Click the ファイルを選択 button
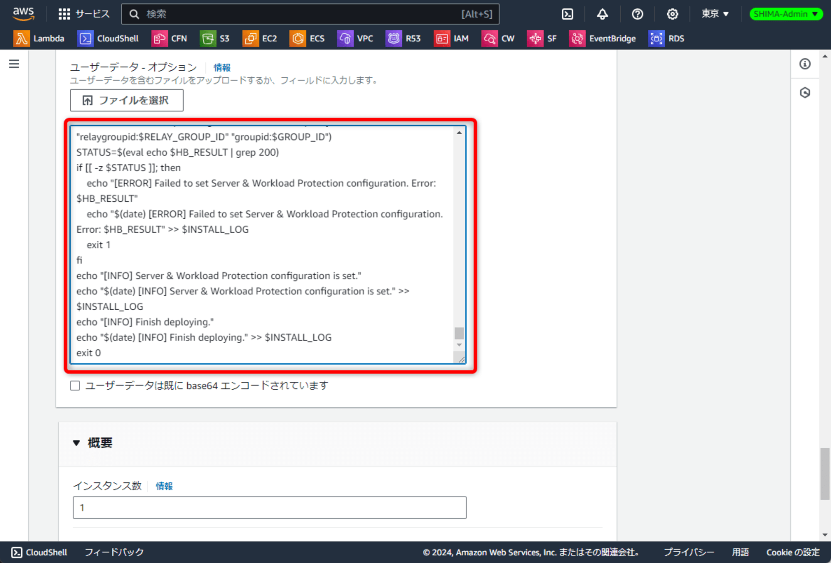 [127, 100]
